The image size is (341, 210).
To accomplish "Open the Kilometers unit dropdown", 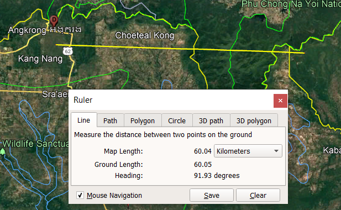I will tap(248, 151).
